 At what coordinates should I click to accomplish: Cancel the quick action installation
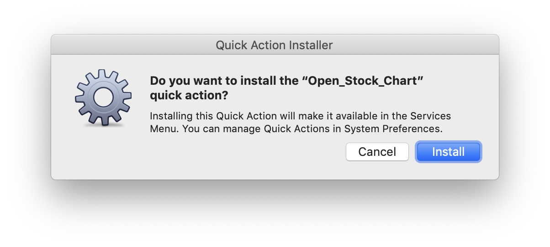tap(377, 152)
